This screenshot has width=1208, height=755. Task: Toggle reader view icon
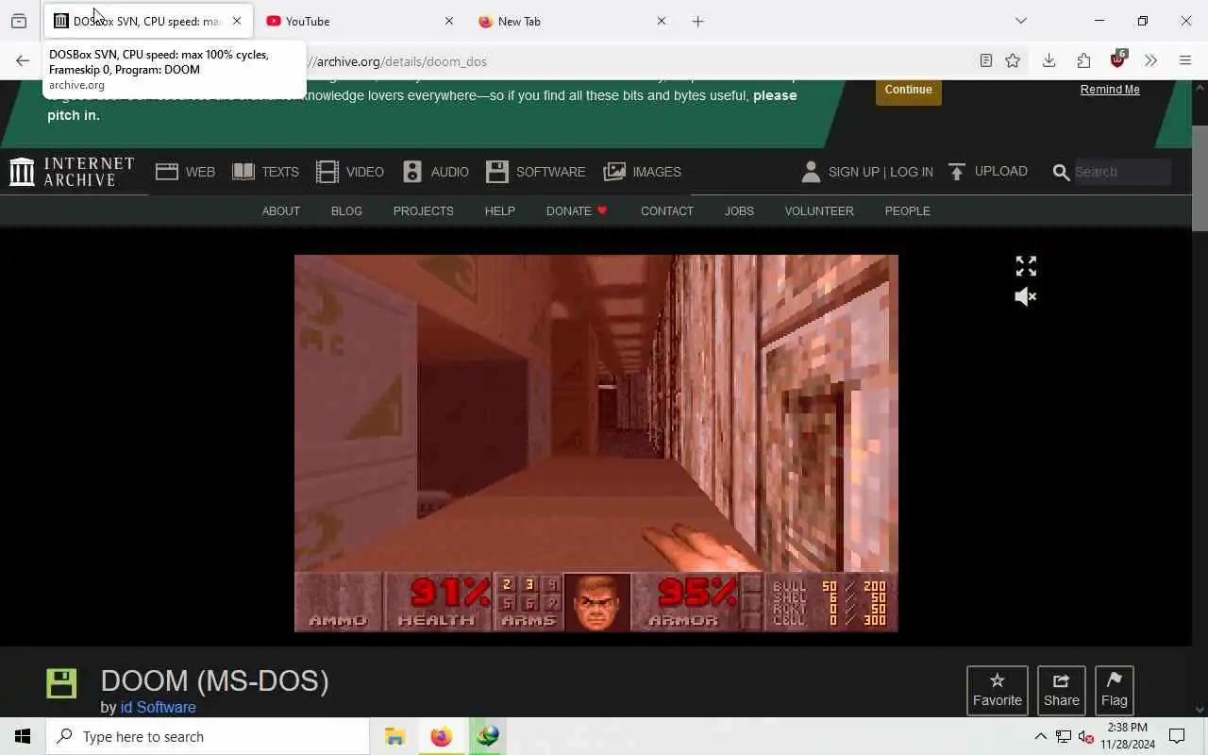(x=985, y=61)
